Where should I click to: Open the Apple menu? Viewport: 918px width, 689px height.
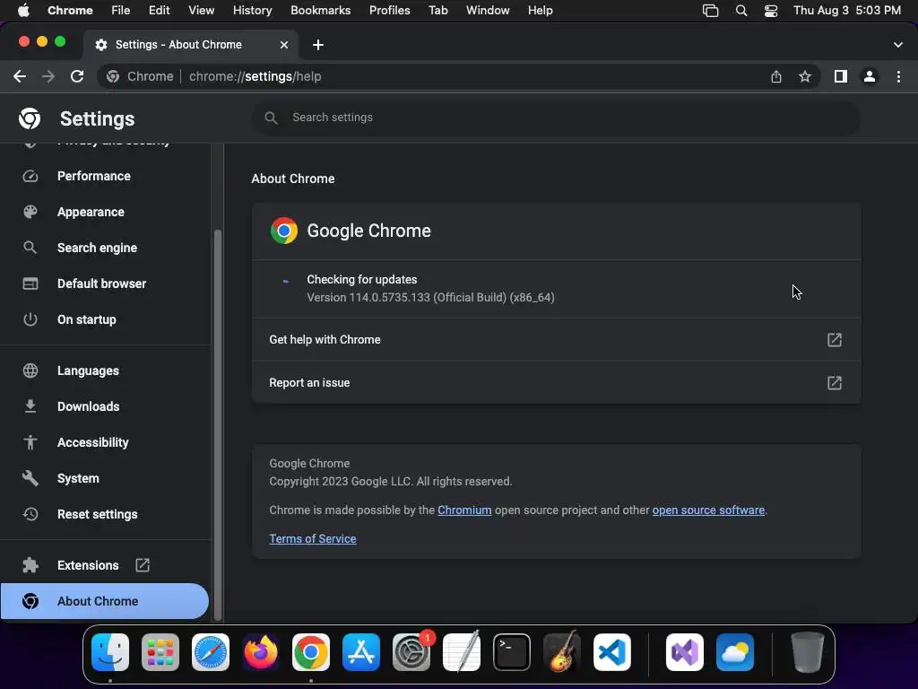click(x=23, y=11)
